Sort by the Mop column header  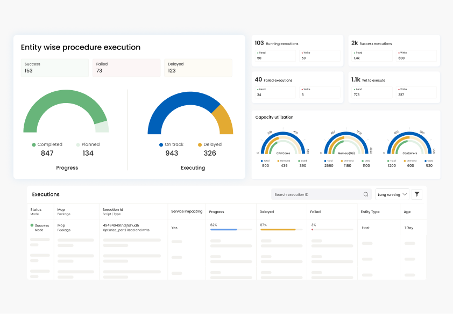[61, 210]
